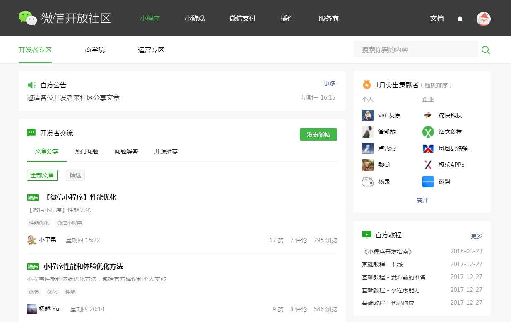Viewport: 511px width, 322px height.
Task: Open avatar of 卢霄霄
Action: point(368,148)
